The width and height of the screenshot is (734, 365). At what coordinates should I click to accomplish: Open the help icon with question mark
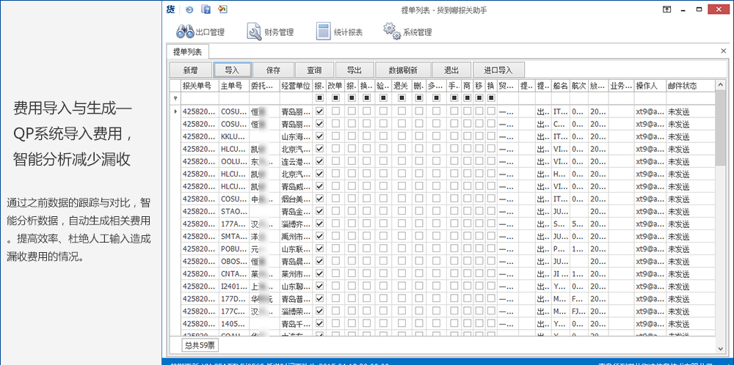[206, 10]
